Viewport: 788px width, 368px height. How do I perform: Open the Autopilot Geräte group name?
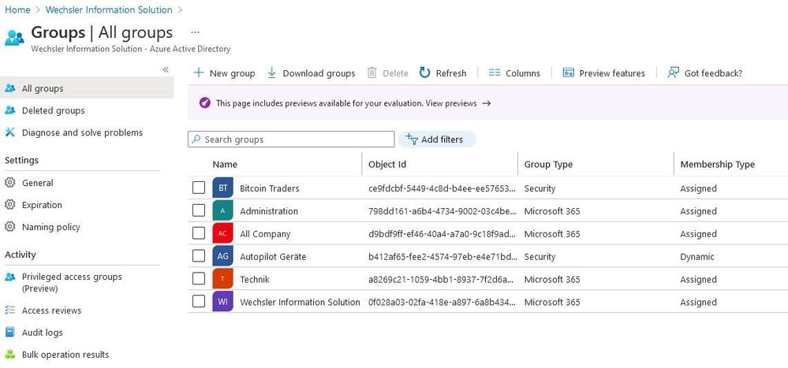click(x=273, y=257)
